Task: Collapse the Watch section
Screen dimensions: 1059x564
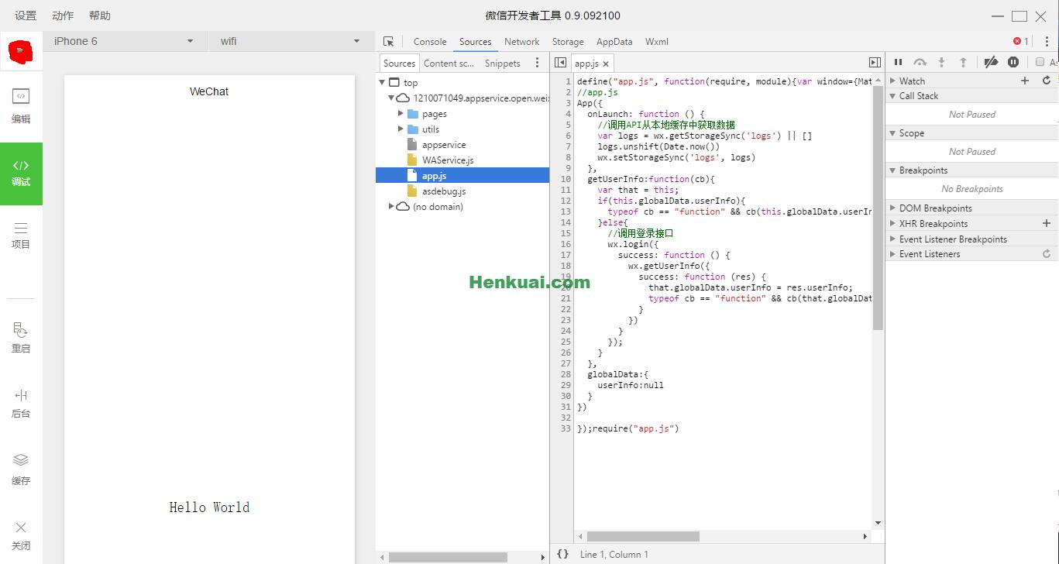Action: 892,81
